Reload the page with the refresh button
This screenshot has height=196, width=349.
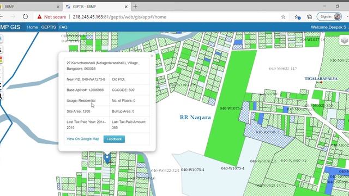26,17
